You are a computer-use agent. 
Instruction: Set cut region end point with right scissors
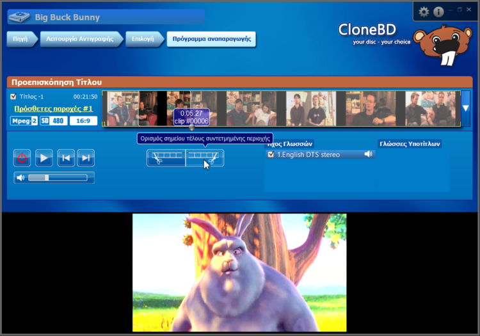(x=205, y=158)
